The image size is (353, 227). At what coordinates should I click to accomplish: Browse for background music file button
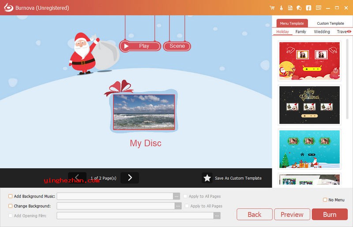tap(176, 197)
